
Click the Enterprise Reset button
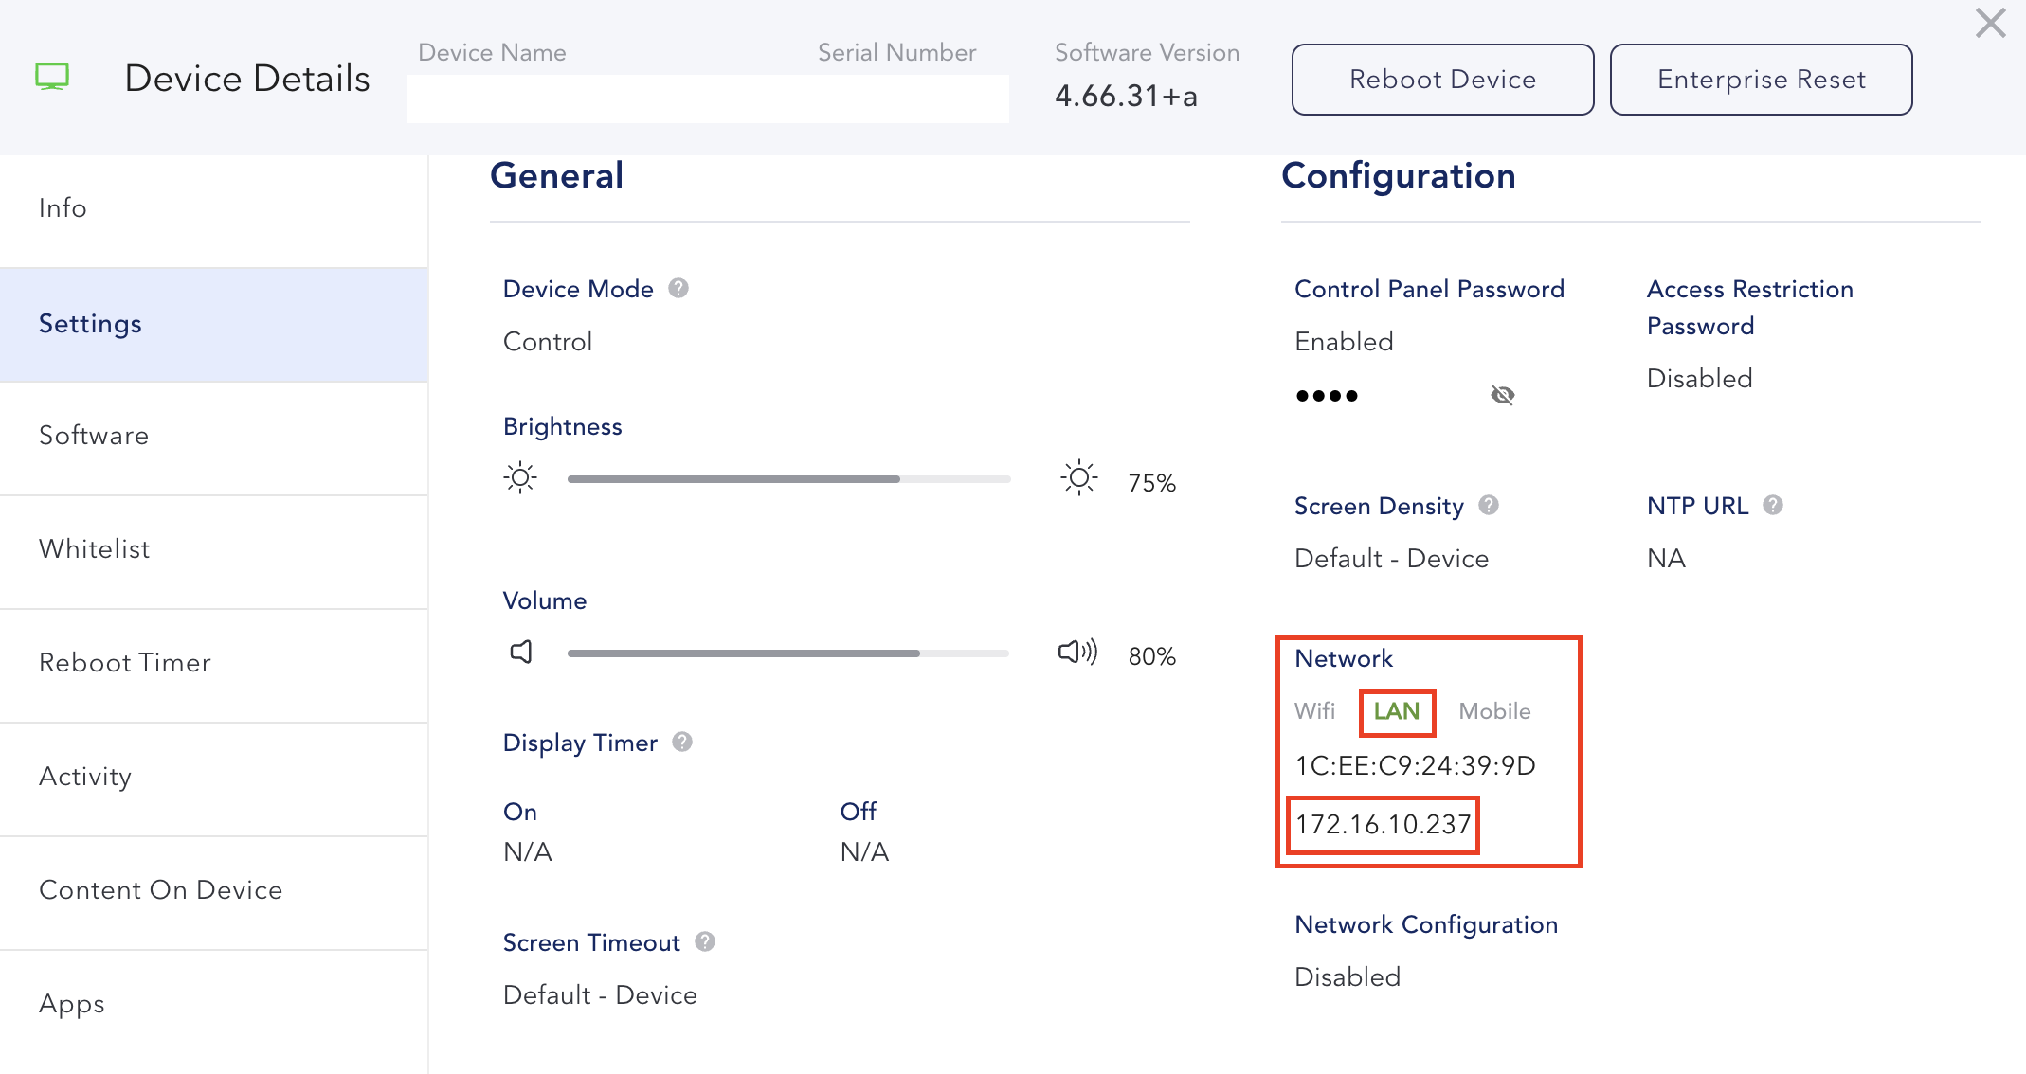[x=1761, y=80]
